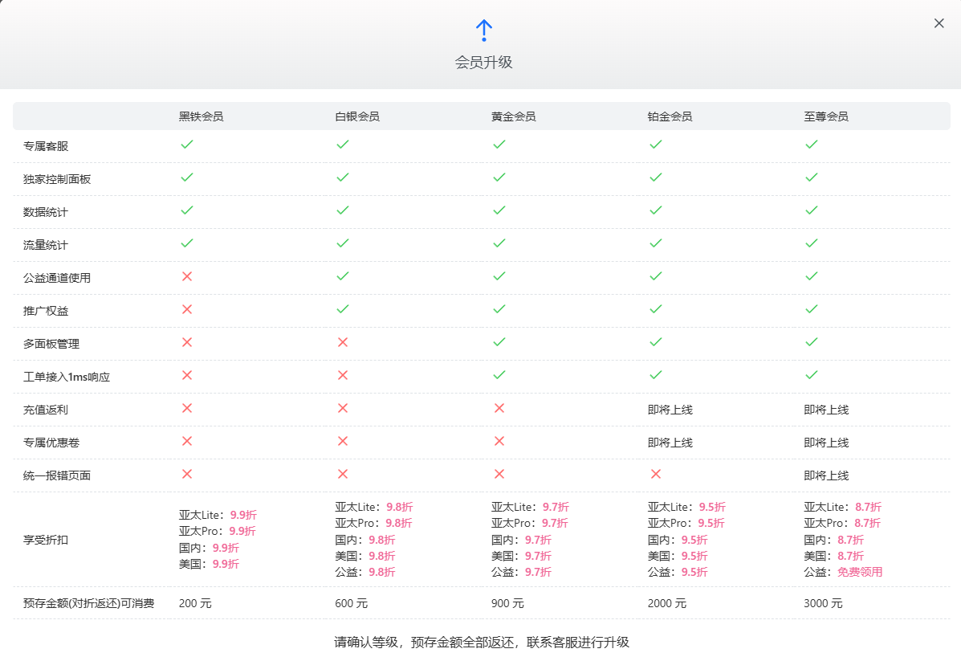Image resolution: width=961 pixels, height=661 pixels.
Task: Click 白银会员 red cross for 多面板管理
Action: pos(343,342)
